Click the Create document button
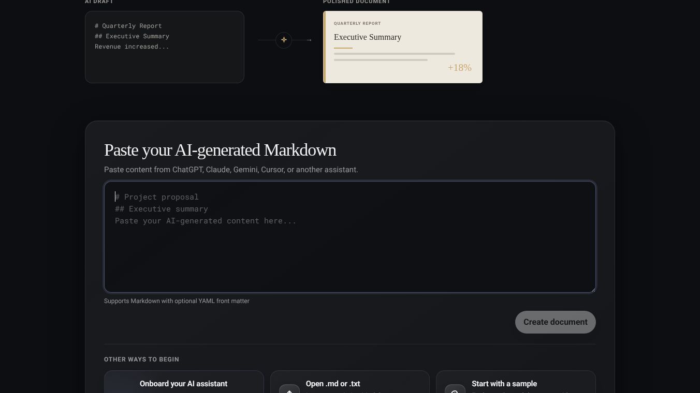The width and height of the screenshot is (700, 393). tap(555, 322)
